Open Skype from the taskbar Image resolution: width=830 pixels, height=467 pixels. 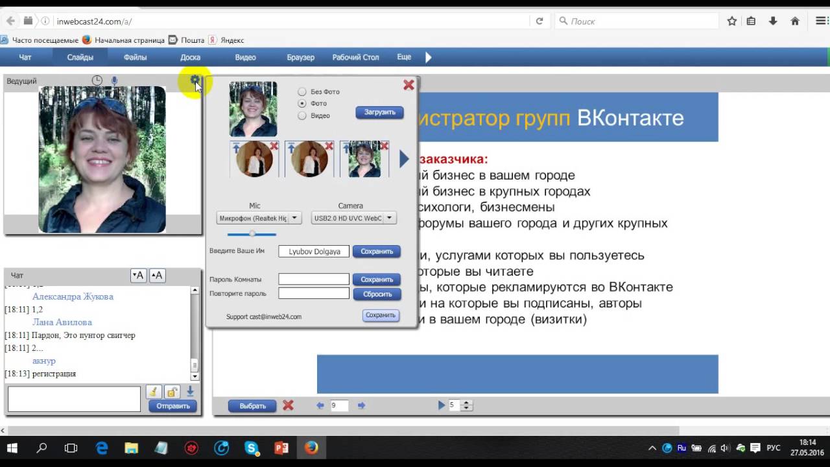point(252,448)
